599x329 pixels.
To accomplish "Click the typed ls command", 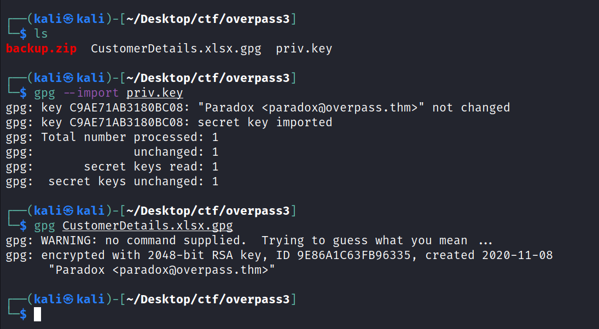I will (x=41, y=34).
